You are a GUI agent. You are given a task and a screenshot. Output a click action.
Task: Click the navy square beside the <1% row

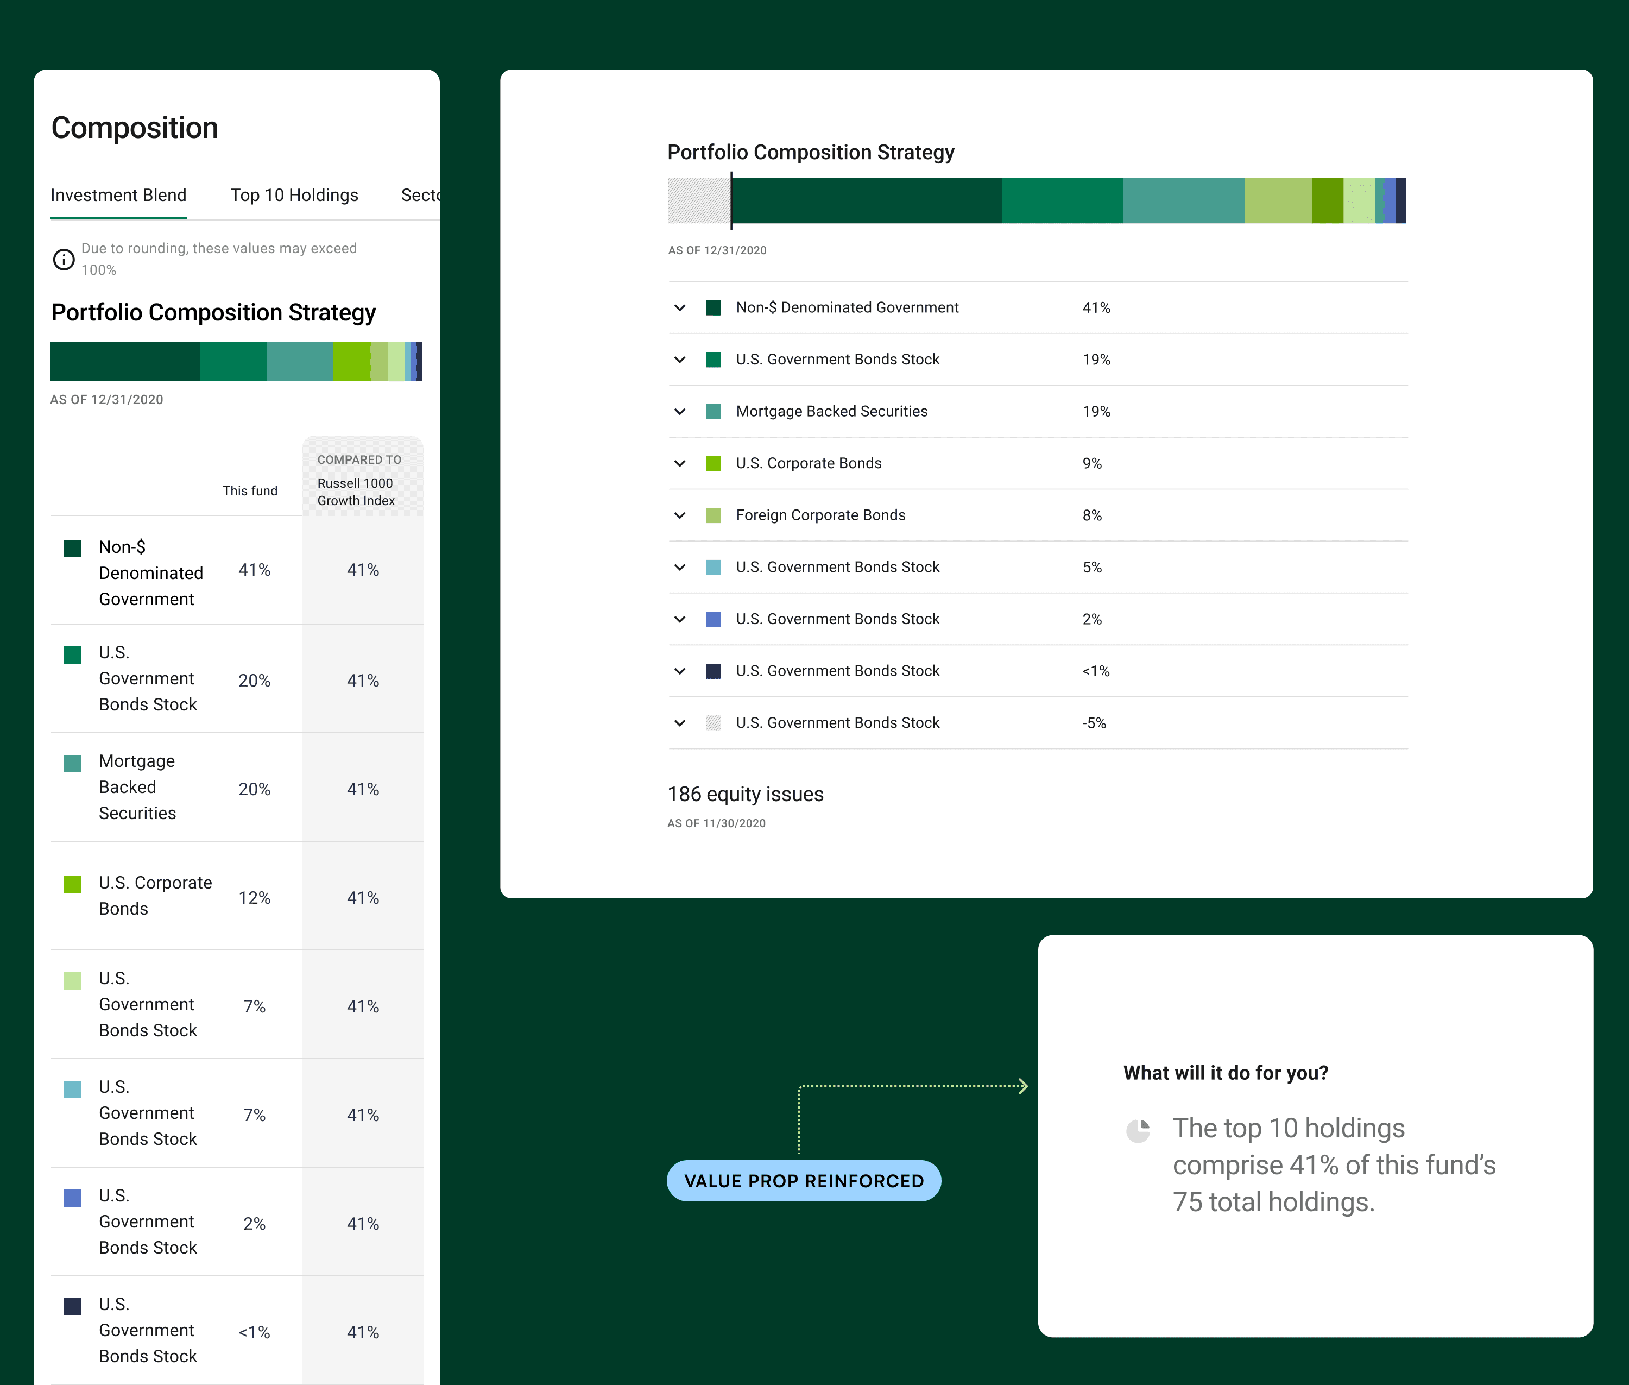(x=713, y=671)
